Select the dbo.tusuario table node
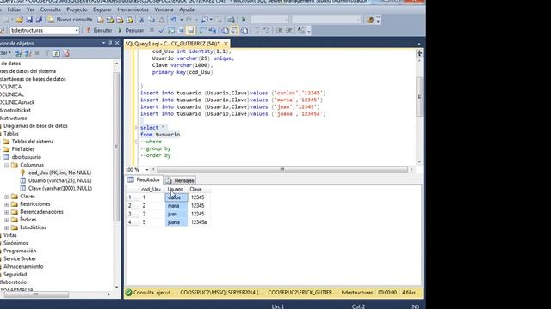Image resolution: width=551 pixels, height=309 pixels. point(27,157)
